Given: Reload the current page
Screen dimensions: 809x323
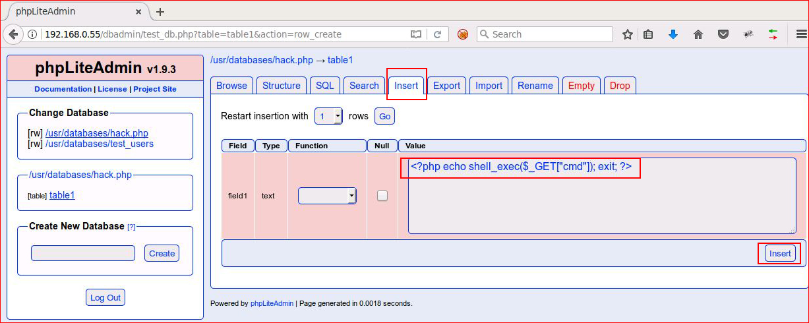Looking at the screenshot, I should coord(437,34).
